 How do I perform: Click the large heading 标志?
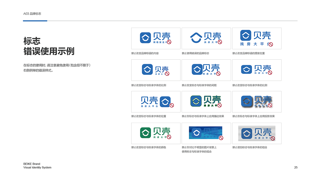(32, 41)
